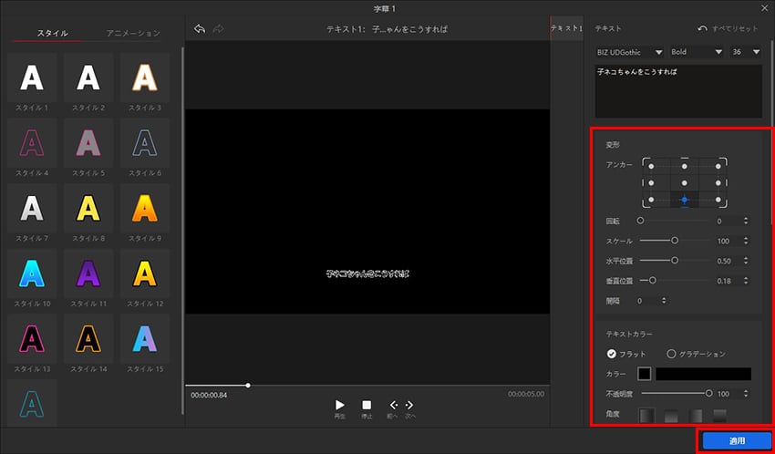Screen dimensions: 775x454
Task: Select the center anchor point
Action: (684, 182)
